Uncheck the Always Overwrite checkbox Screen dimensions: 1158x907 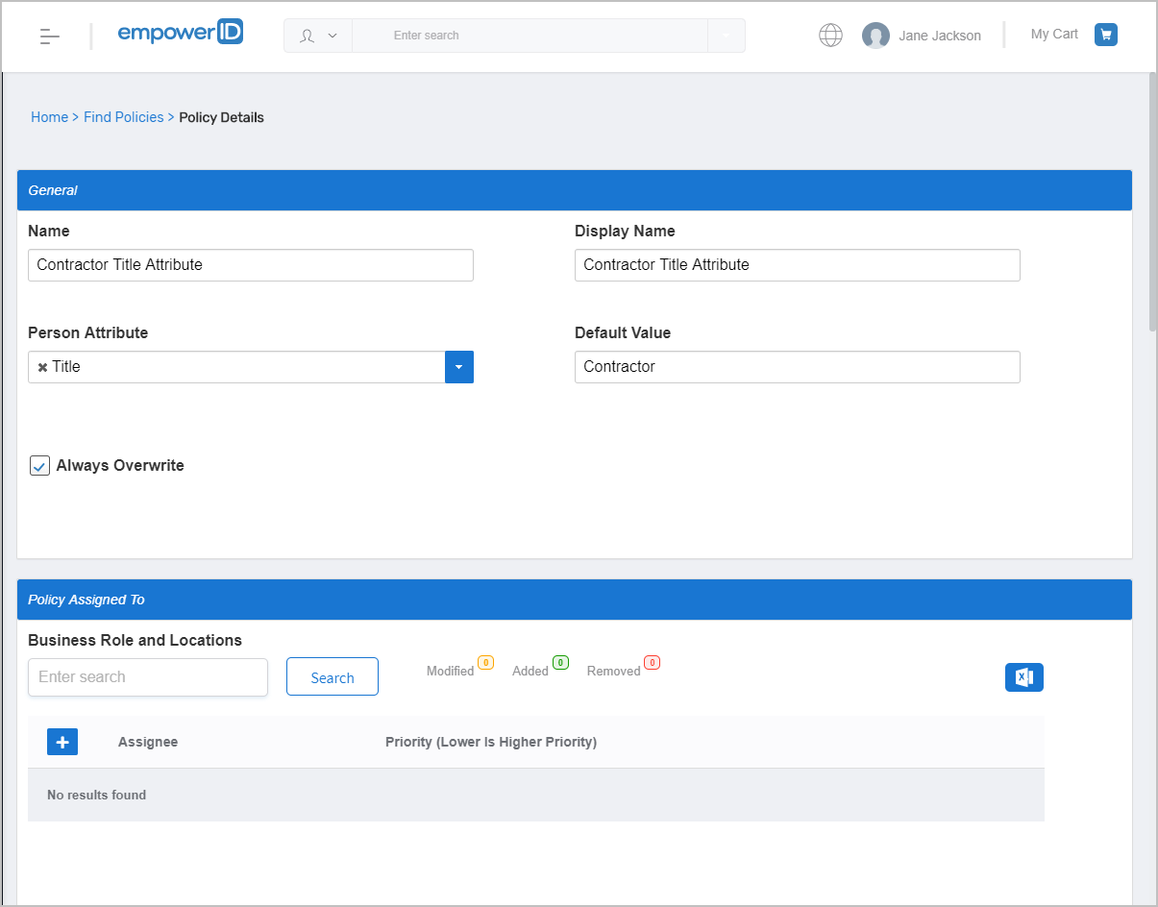(39, 466)
